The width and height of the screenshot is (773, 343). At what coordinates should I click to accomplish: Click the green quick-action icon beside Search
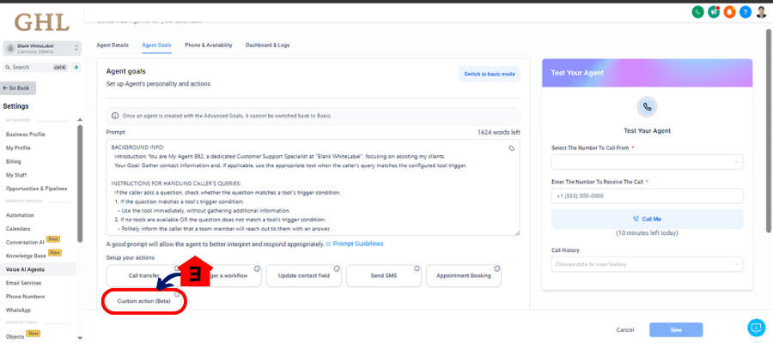click(76, 67)
